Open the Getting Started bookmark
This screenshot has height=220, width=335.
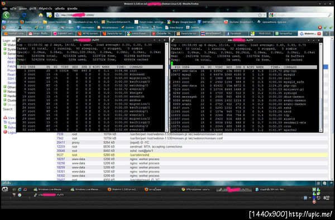click(31, 22)
